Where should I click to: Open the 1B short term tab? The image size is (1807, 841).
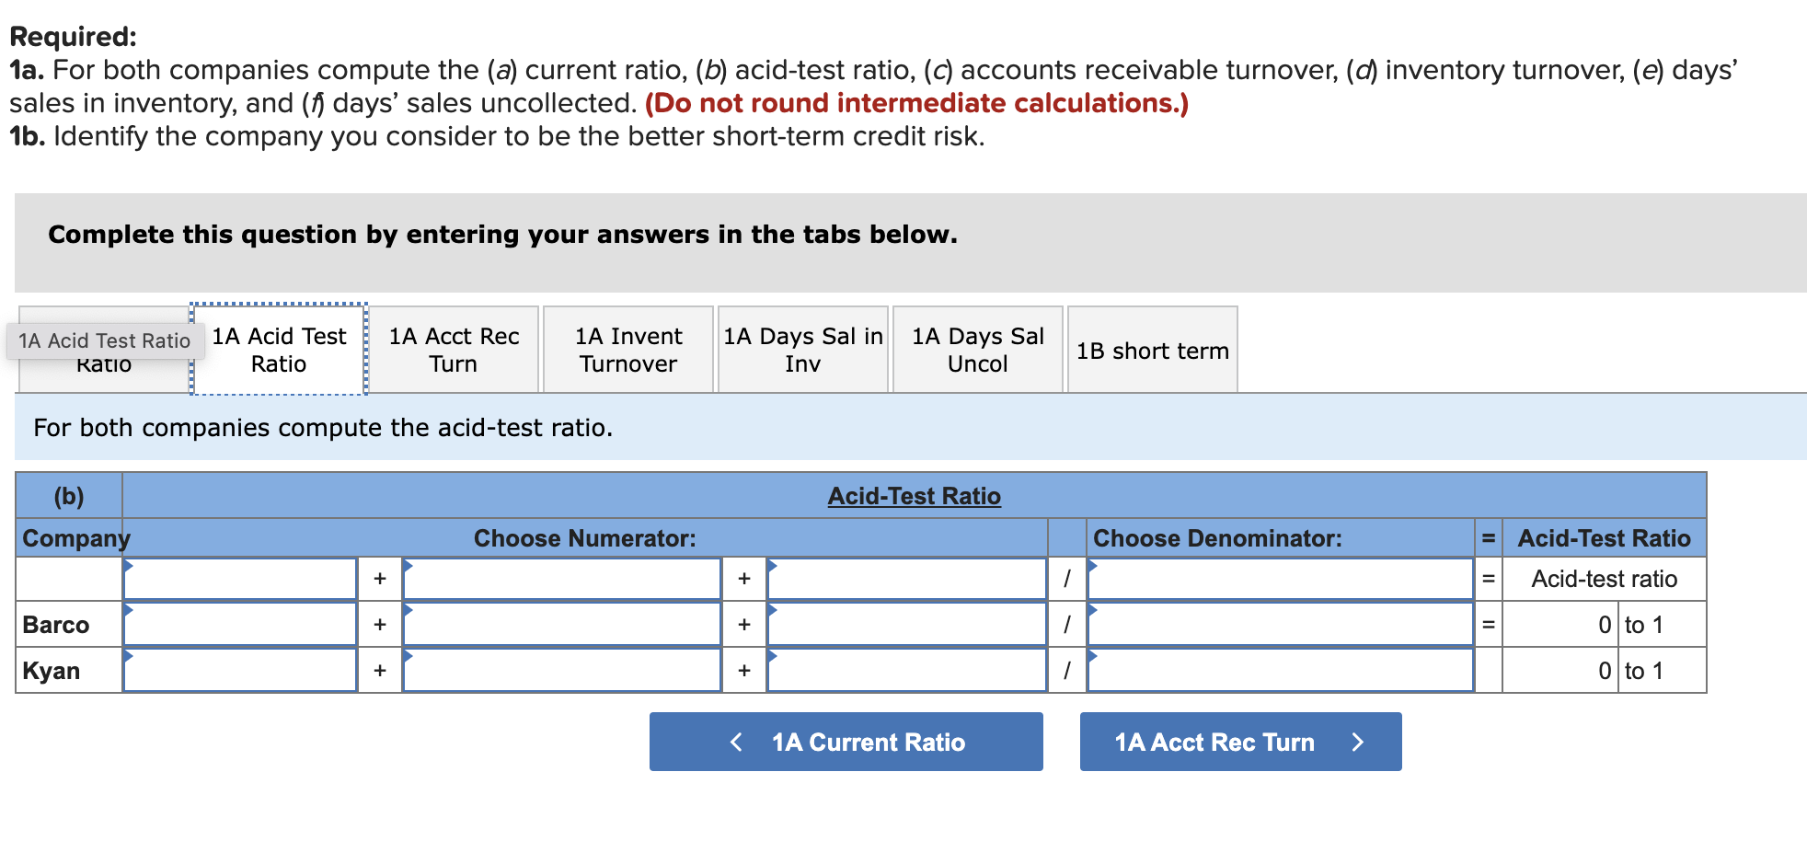[1151, 351]
